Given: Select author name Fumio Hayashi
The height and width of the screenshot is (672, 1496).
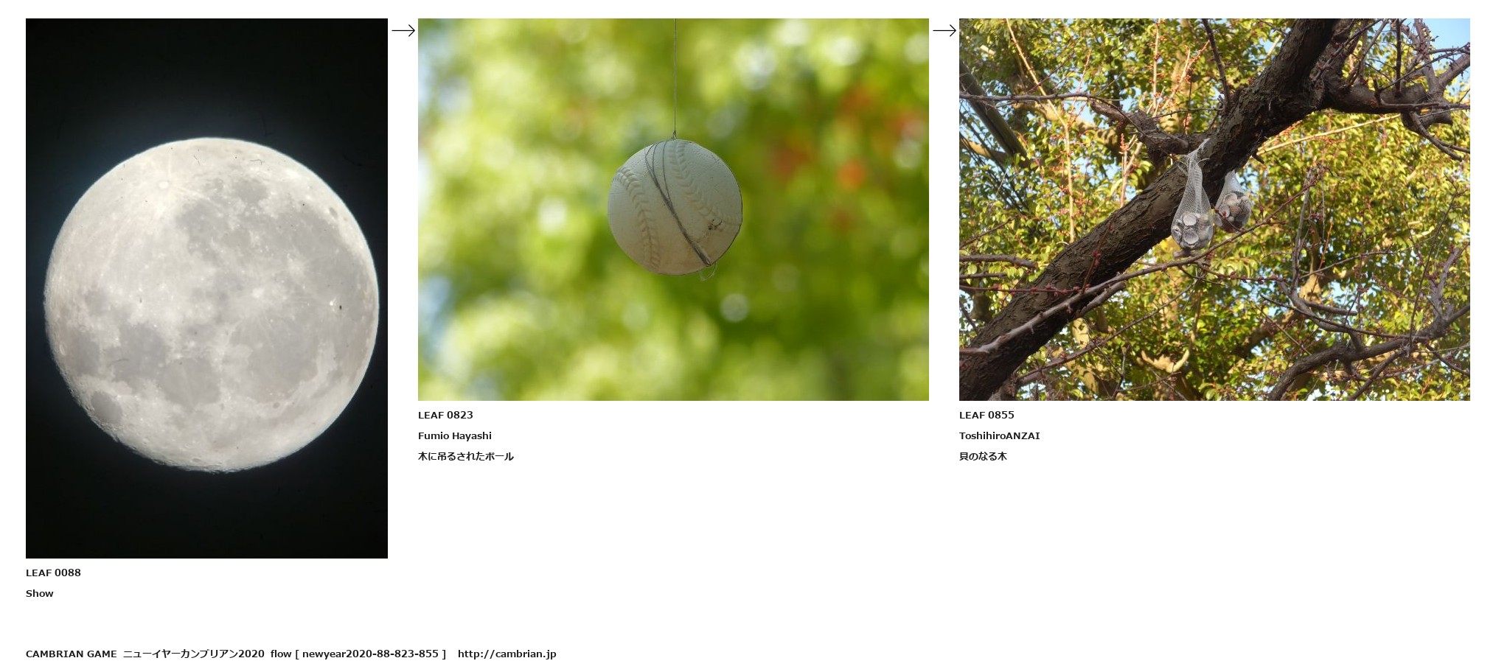Looking at the screenshot, I should tap(455, 435).
